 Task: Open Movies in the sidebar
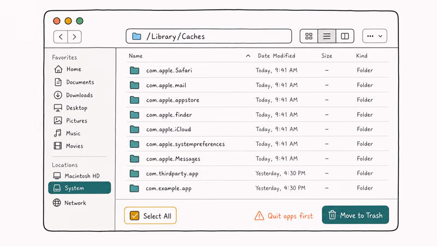point(69,145)
